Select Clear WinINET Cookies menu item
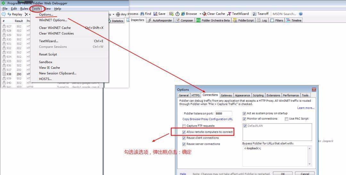Image resolution: width=346 pixels, height=175 pixels. [70, 33]
